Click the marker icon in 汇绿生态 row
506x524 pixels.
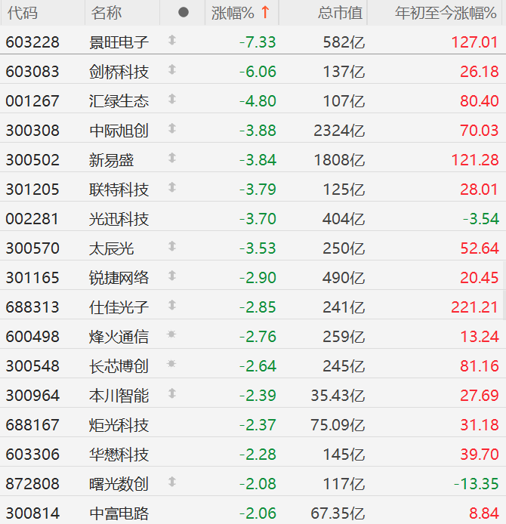[x=171, y=99]
